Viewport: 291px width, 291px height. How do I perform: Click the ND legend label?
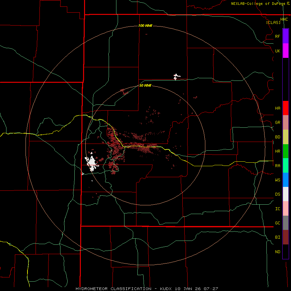click(277, 252)
